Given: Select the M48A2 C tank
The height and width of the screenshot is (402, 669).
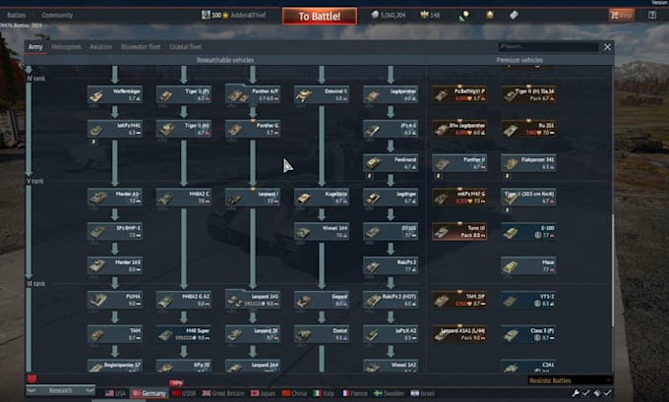Looking at the screenshot, I should (183, 198).
